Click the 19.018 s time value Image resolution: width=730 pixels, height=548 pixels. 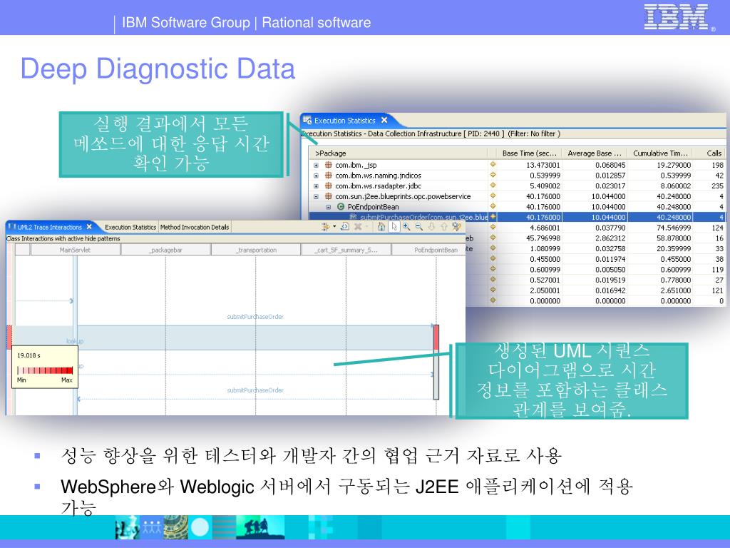point(29,355)
